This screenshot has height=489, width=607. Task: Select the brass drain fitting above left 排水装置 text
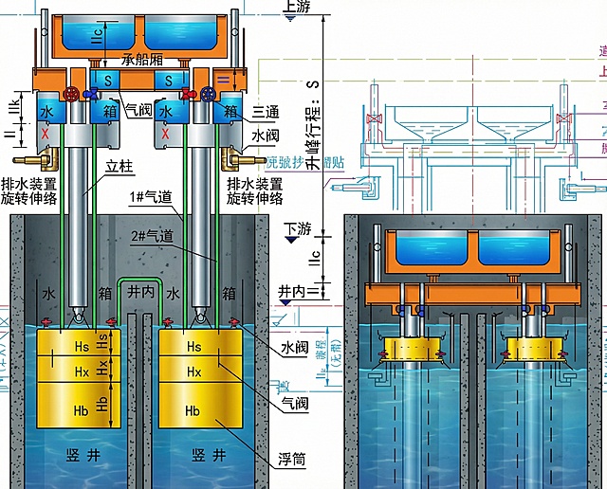coord(36,159)
